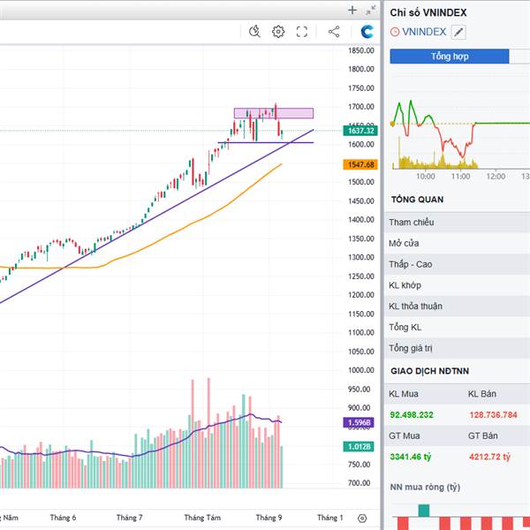
Task: Click the Tổng KL row
Action: (457, 327)
